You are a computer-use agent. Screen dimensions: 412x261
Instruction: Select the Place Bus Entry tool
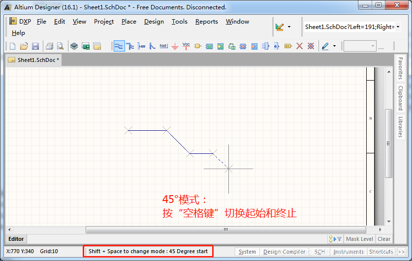(x=153, y=46)
